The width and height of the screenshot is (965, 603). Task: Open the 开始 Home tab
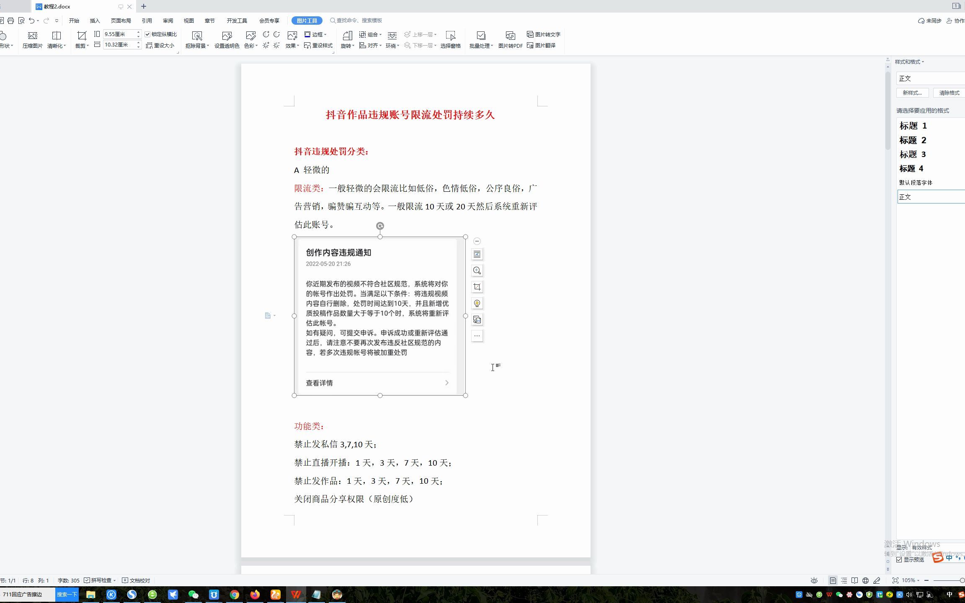pyautogui.click(x=74, y=21)
